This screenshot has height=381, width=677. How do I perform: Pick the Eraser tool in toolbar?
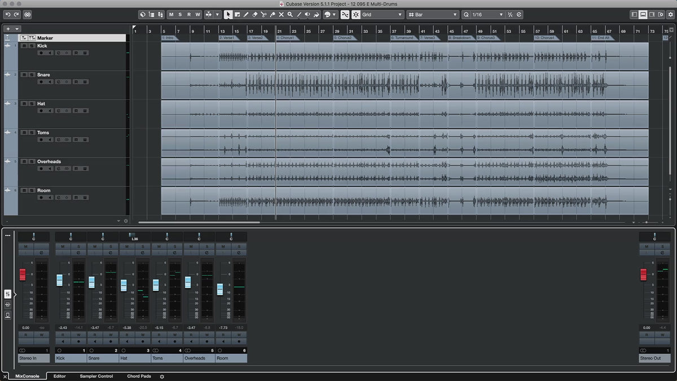[x=254, y=15]
